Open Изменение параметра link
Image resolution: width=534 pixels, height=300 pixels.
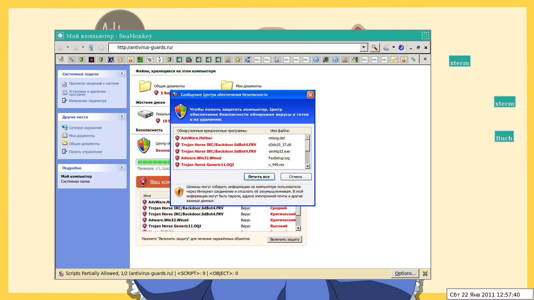coord(87,101)
